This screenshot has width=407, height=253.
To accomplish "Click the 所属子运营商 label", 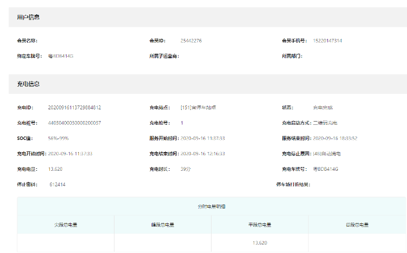I will click(x=164, y=56).
